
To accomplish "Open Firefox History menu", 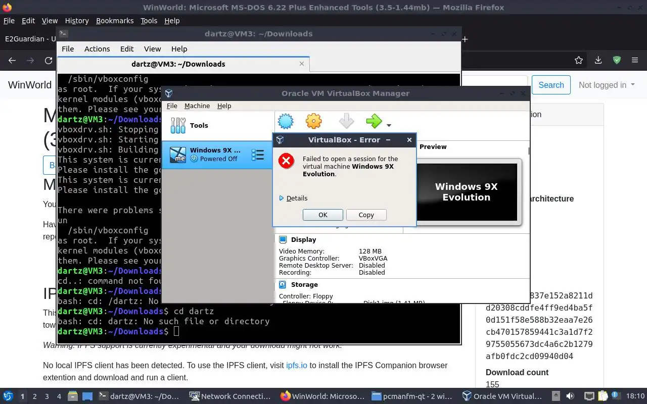I will [x=77, y=21].
